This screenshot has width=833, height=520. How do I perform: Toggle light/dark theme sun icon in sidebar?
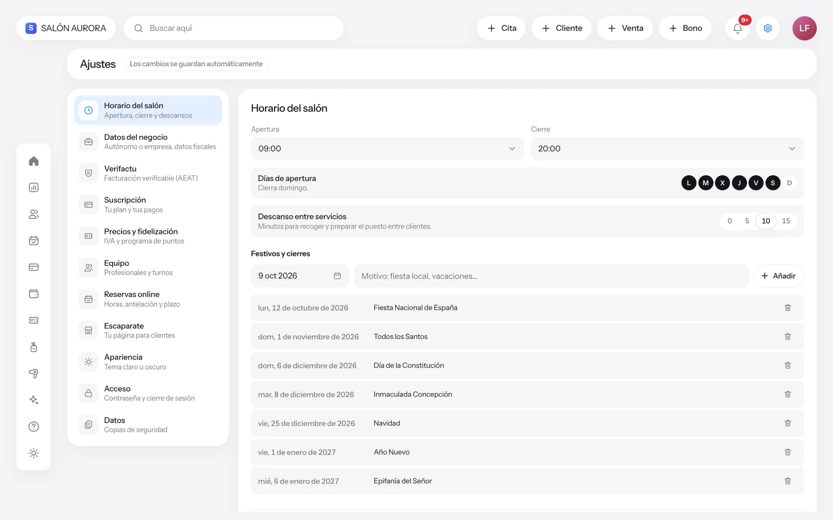click(34, 453)
